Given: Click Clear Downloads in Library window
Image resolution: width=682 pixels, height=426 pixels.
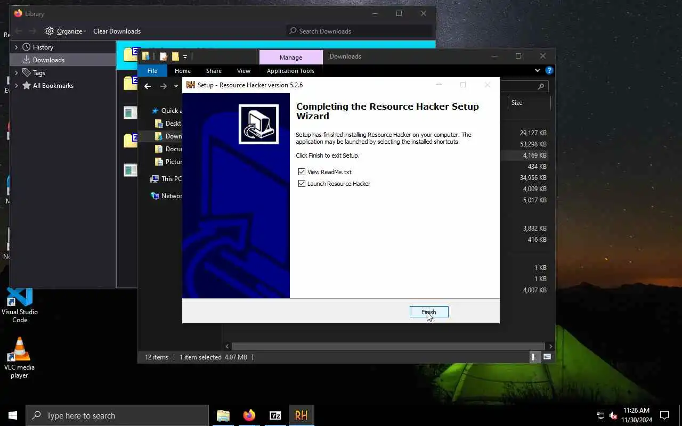Looking at the screenshot, I should pos(117,31).
